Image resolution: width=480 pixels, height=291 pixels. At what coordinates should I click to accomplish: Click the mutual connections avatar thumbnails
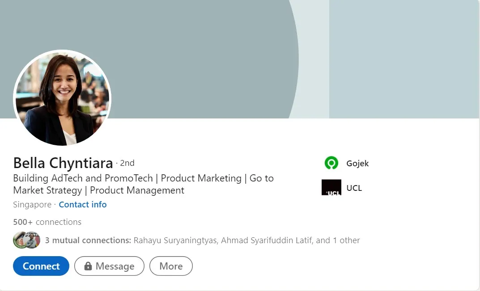click(x=27, y=240)
